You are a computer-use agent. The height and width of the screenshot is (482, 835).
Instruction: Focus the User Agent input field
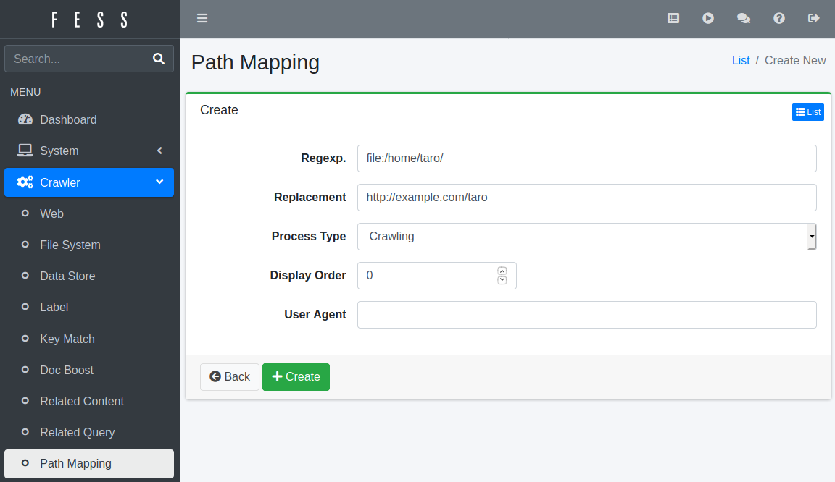(x=586, y=315)
